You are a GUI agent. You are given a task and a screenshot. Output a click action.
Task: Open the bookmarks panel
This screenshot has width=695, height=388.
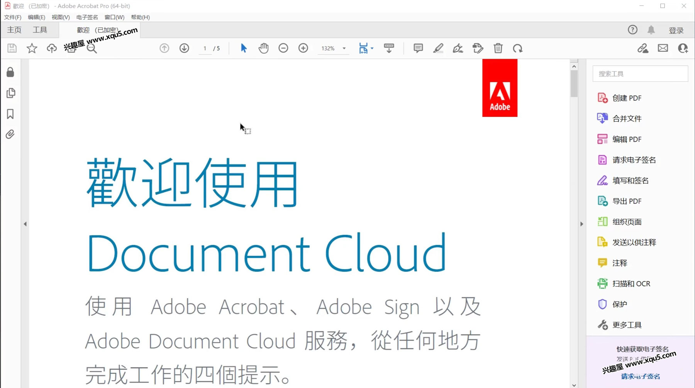tap(10, 114)
